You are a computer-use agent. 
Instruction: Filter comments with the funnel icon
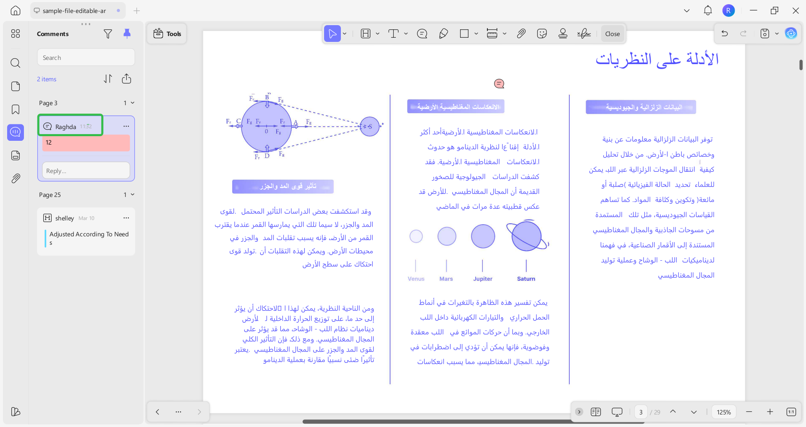click(108, 34)
